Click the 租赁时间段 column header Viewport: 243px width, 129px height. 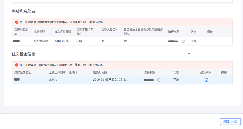tap(100, 73)
